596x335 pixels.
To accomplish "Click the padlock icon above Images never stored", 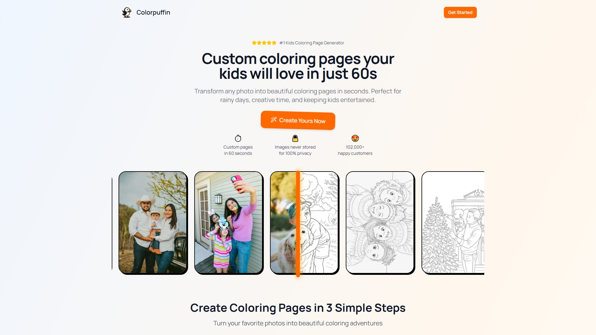I will coord(295,138).
